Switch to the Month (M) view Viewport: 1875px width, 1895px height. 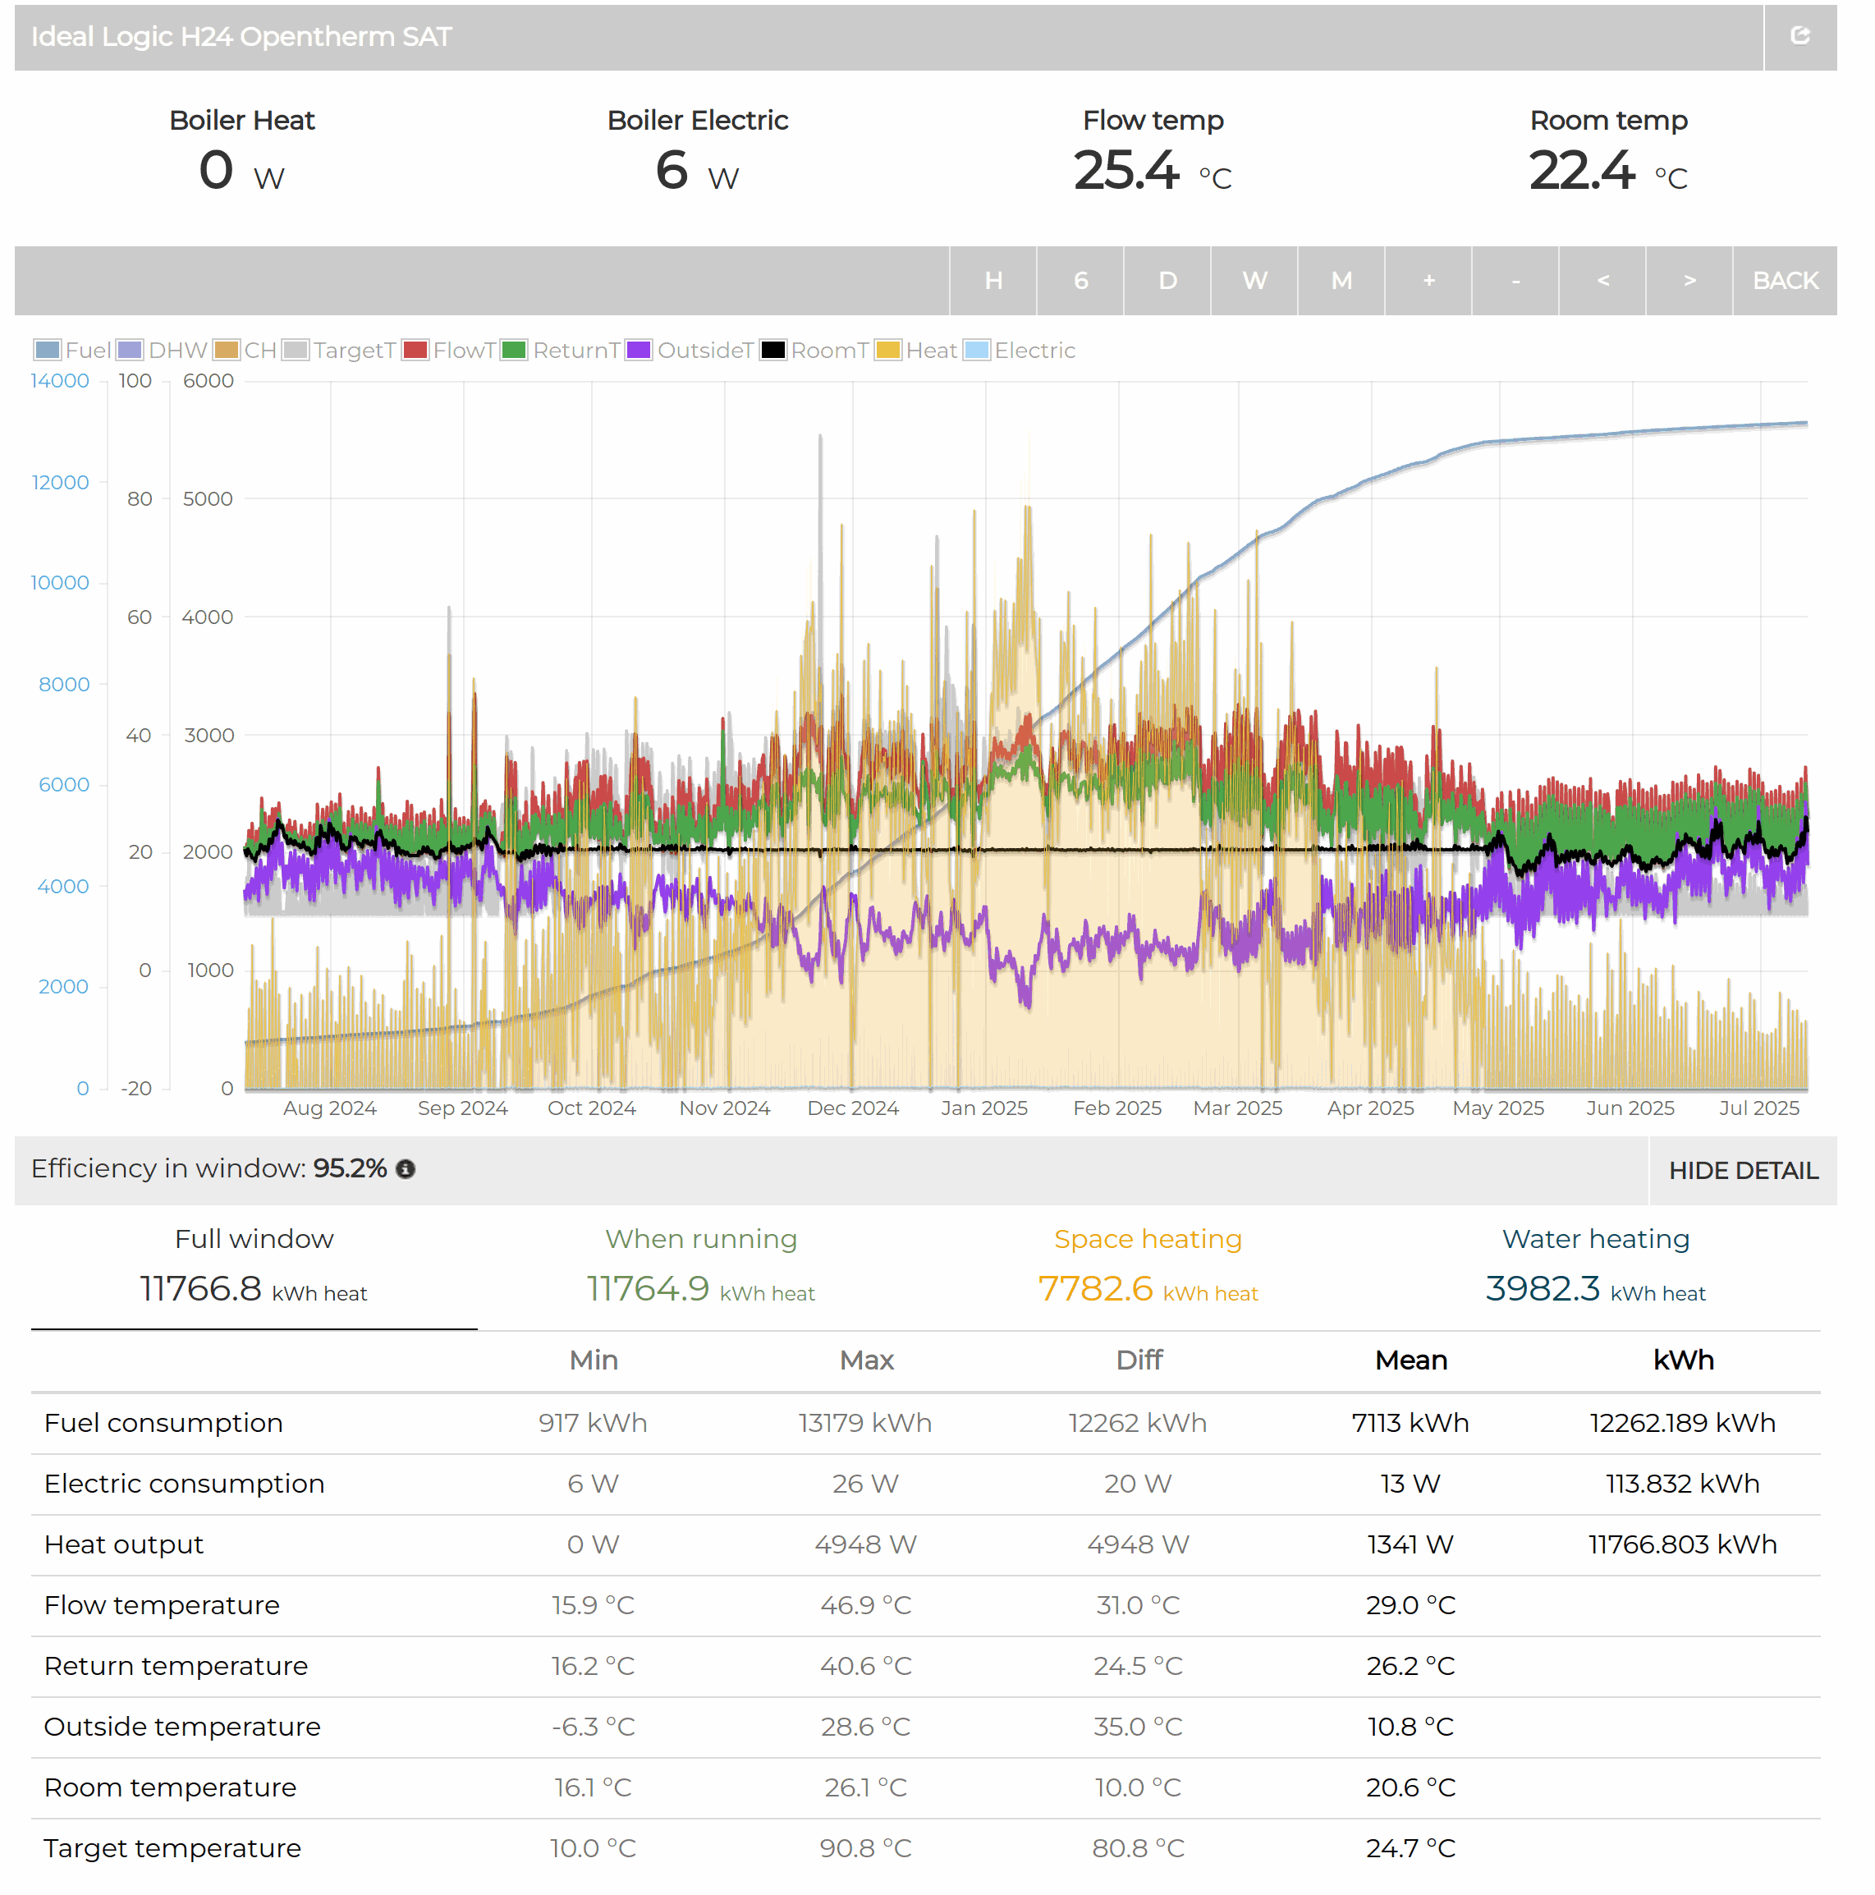click(1341, 281)
